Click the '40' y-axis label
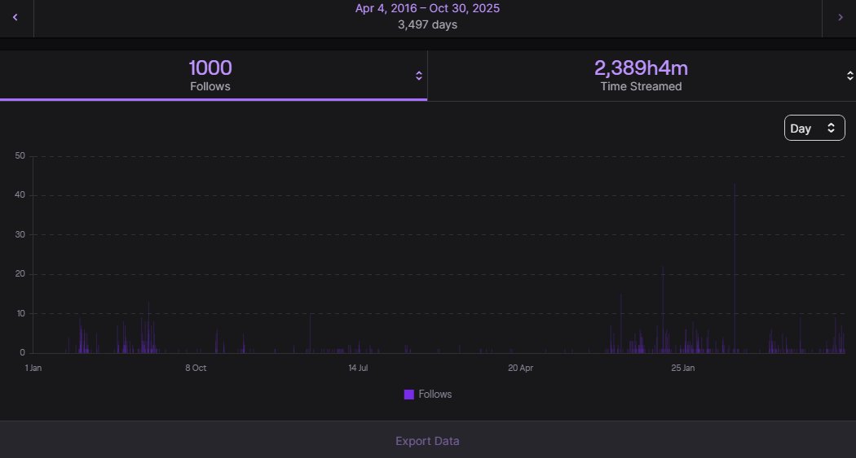Screen dimensions: 856x458 (20, 195)
